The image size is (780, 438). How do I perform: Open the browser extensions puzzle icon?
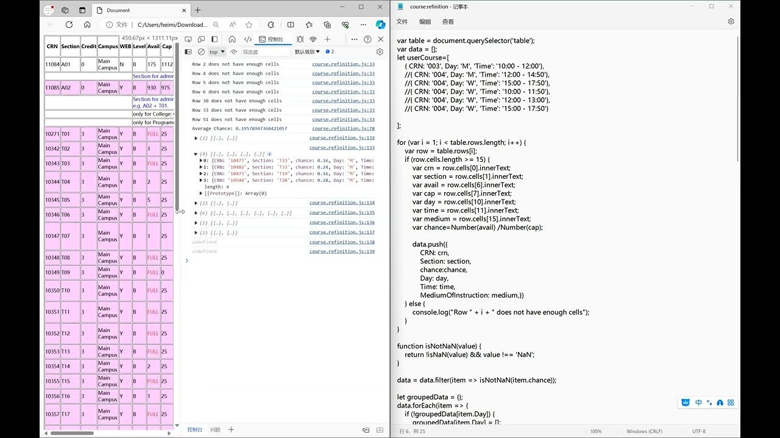tap(272, 25)
